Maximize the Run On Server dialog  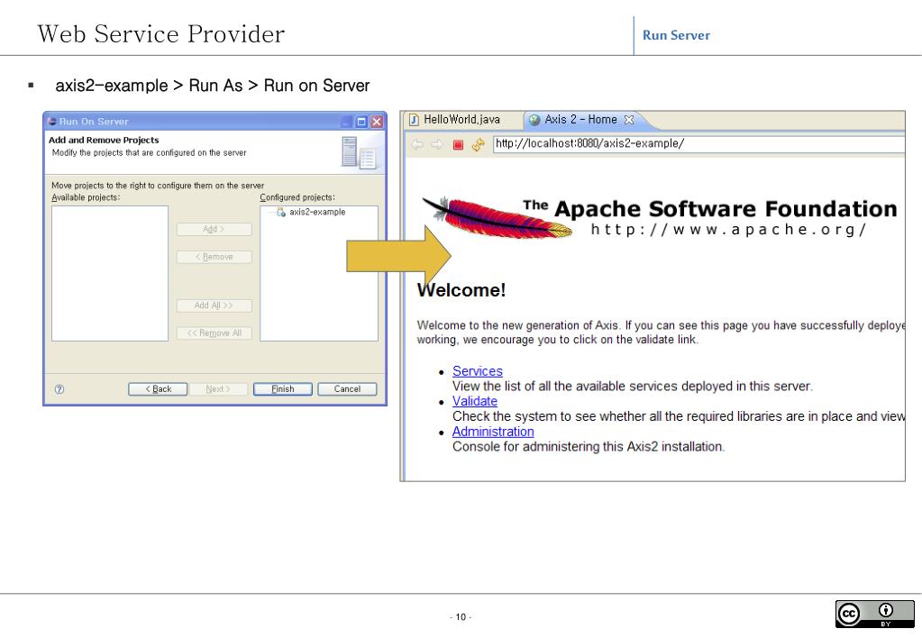tap(361, 122)
